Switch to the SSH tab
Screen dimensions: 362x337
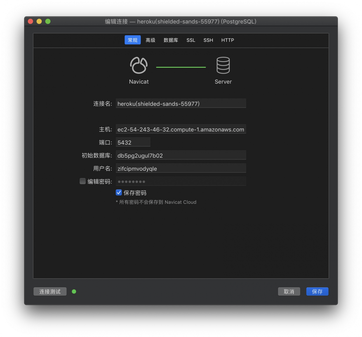coord(208,40)
